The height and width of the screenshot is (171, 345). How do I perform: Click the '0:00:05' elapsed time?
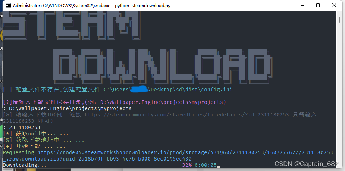tap(206, 165)
